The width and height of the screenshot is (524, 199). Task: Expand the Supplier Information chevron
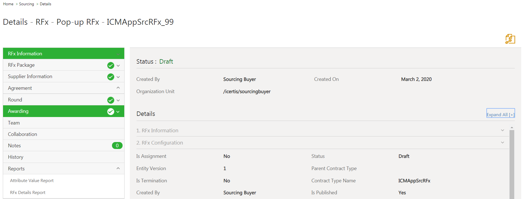(118, 77)
